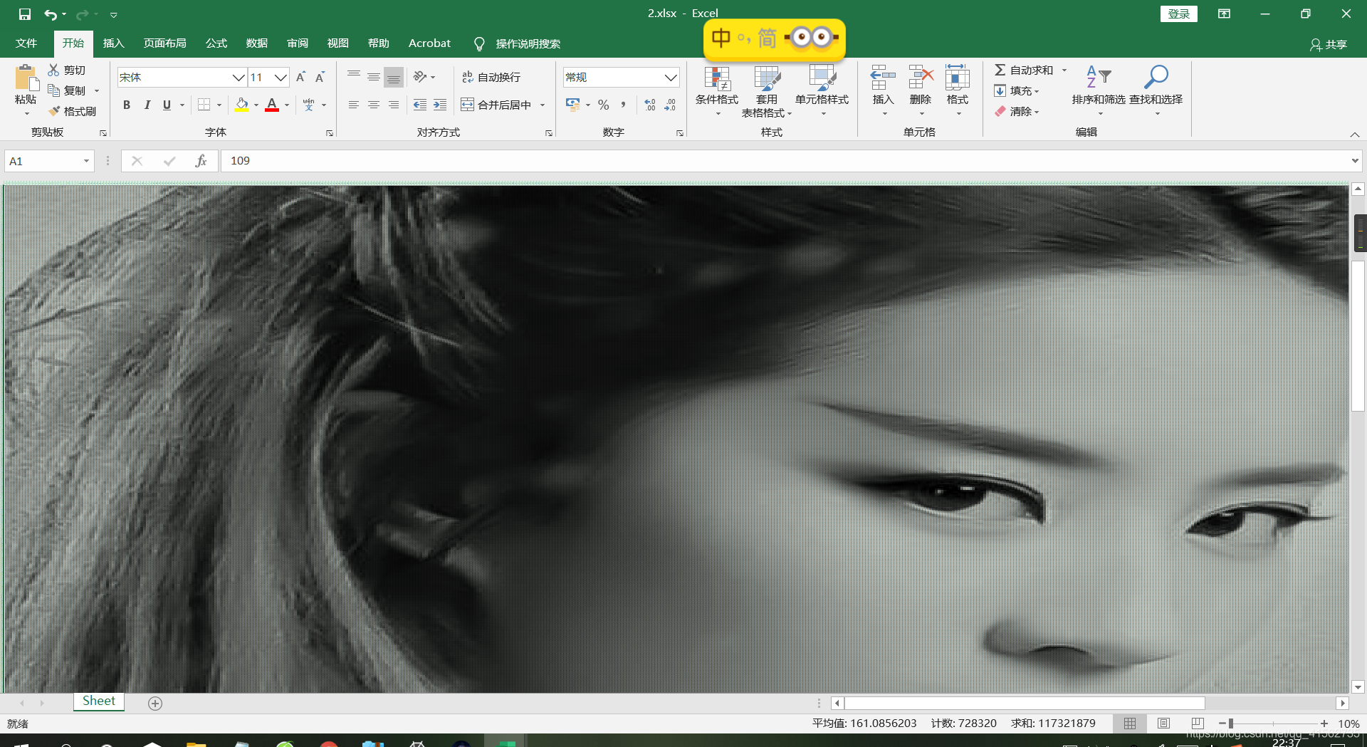Open Format as Table gallery
This screenshot has height=747, width=1367.
click(x=767, y=91)
